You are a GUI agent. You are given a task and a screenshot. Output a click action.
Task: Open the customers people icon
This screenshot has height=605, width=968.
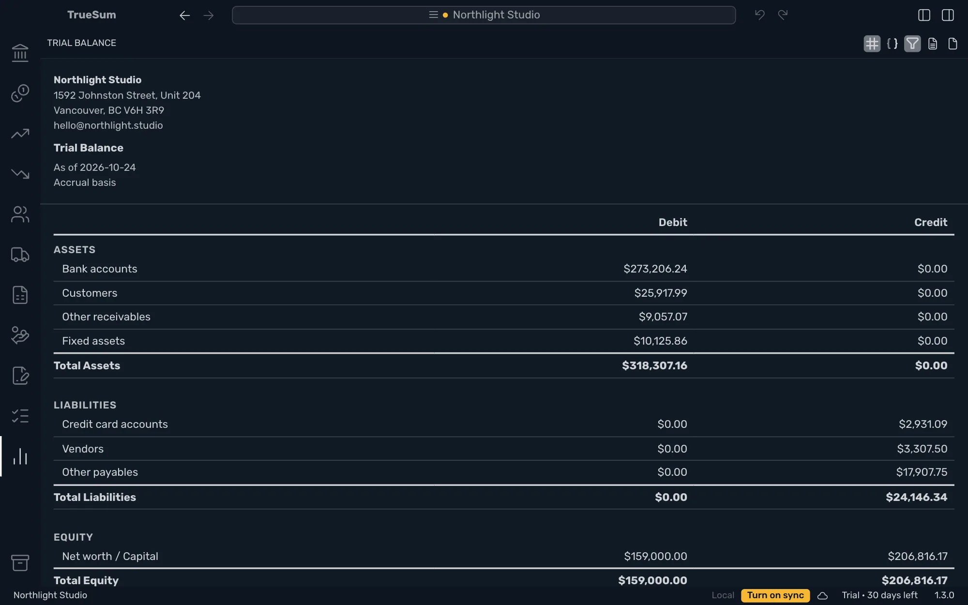pyautogui.click(x=20, y=214)
